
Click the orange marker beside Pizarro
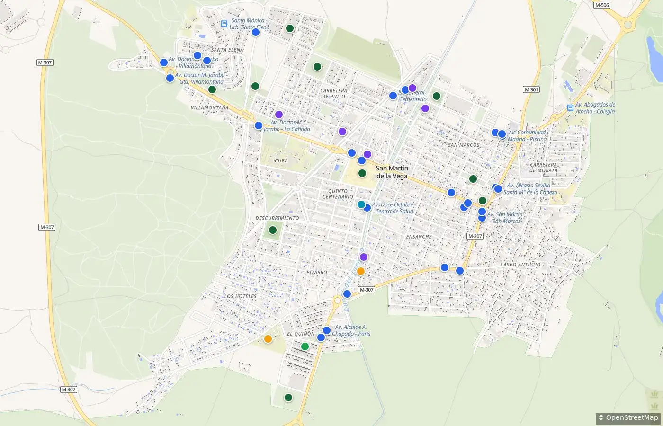pos(361,271)
